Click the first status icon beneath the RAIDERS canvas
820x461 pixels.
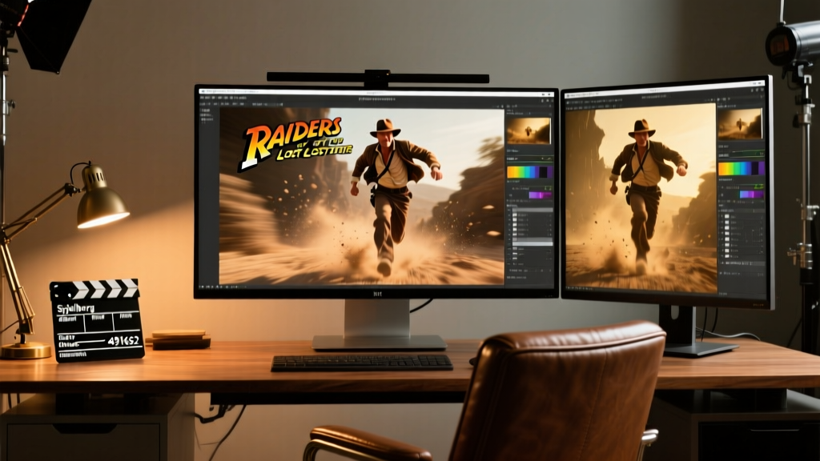tap(199, 287)
